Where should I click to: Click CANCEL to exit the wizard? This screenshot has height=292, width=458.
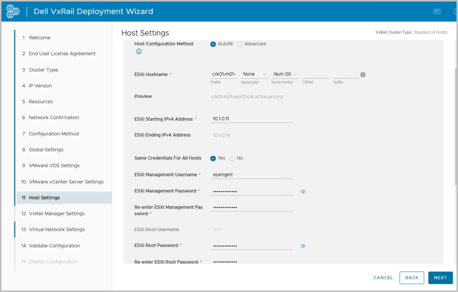tap(383, 278)
